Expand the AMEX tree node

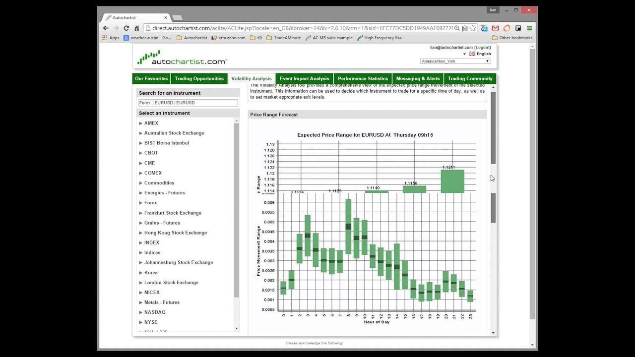tap(141, 123)
